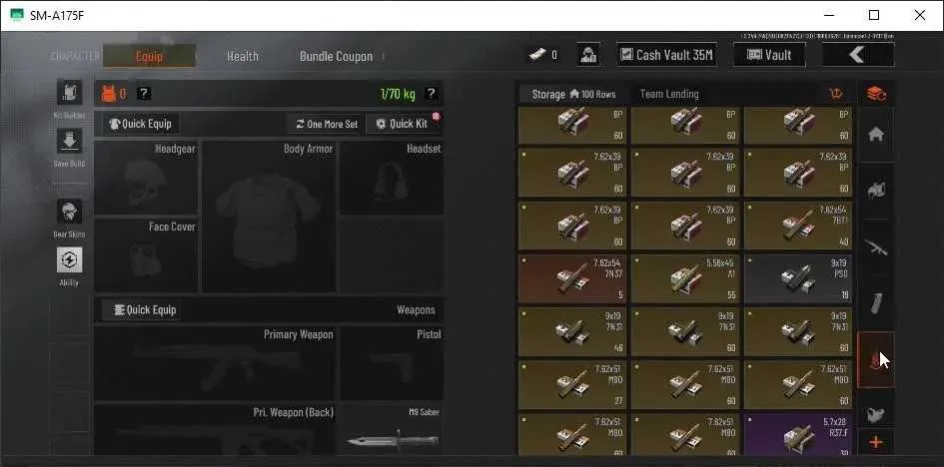Open the Cash Vault 35M button
Screen dimensions: 944x467
pos(666,55)
